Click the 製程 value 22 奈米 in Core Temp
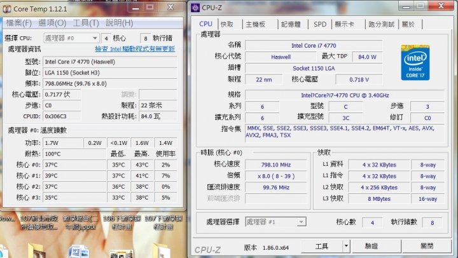The width and height of the screenshot is (458, 258). [158, 105]
